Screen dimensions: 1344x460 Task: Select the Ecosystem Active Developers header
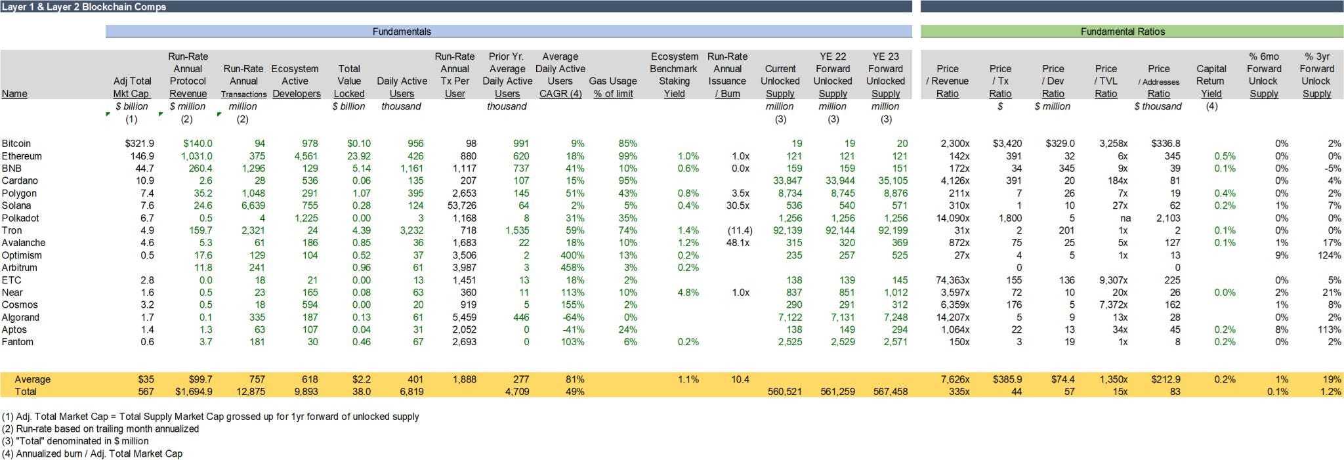(296, 81)
